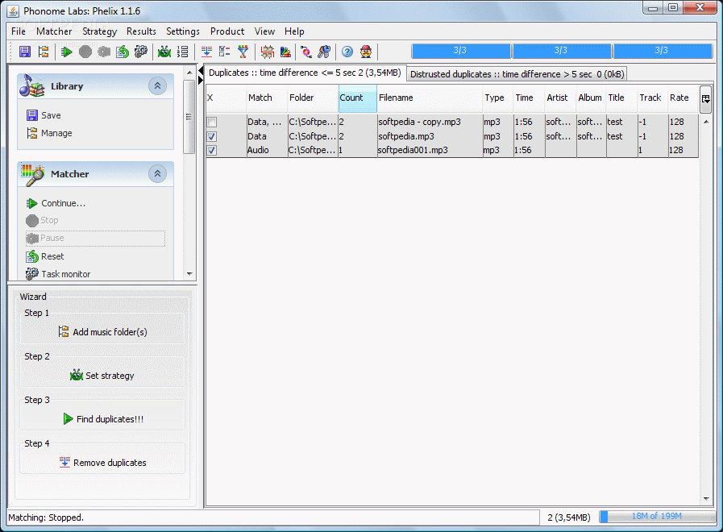The width and height of the screenshot is (723, 532).
Task: Select the Duplicates time difference <= 5 sec tab
Action: click(305, 73)
